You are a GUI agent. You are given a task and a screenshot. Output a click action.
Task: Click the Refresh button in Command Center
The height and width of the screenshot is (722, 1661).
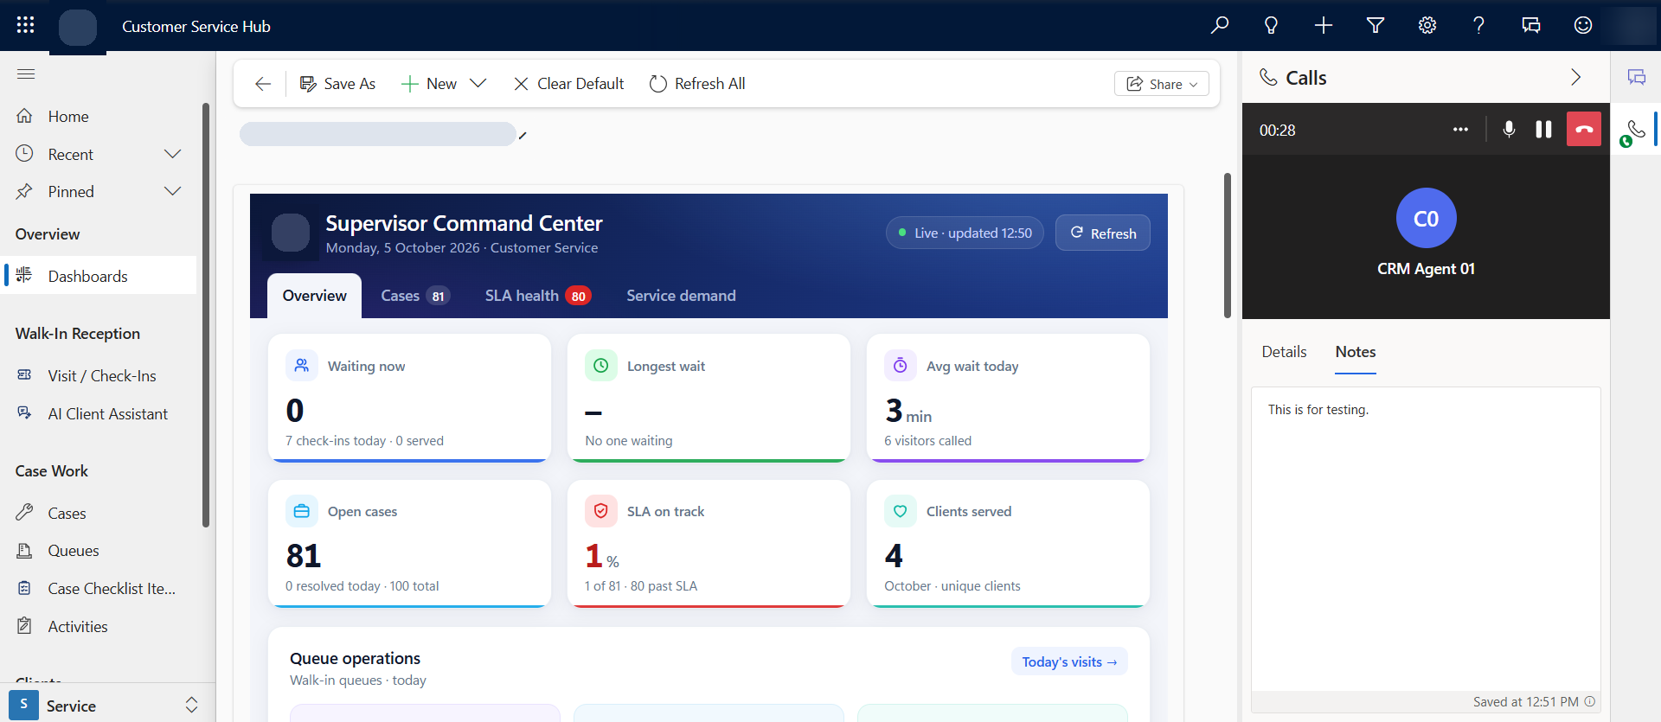1103,233
